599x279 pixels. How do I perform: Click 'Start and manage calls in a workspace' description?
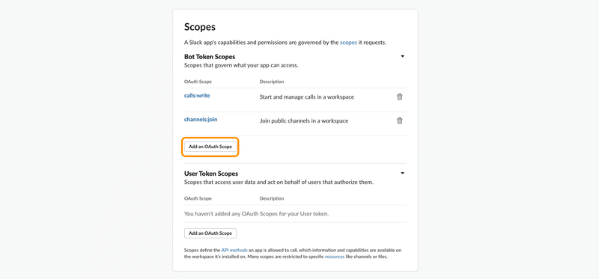pos(307,97)
